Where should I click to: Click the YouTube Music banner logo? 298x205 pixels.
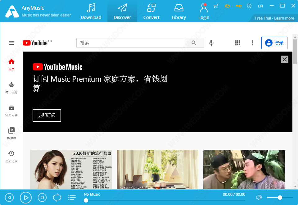click(x=57, y=67)
